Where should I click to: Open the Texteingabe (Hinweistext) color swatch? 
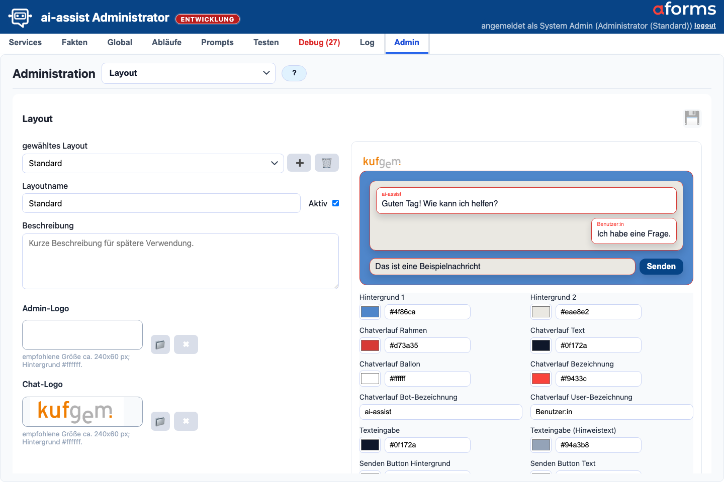tap(541, 445)
